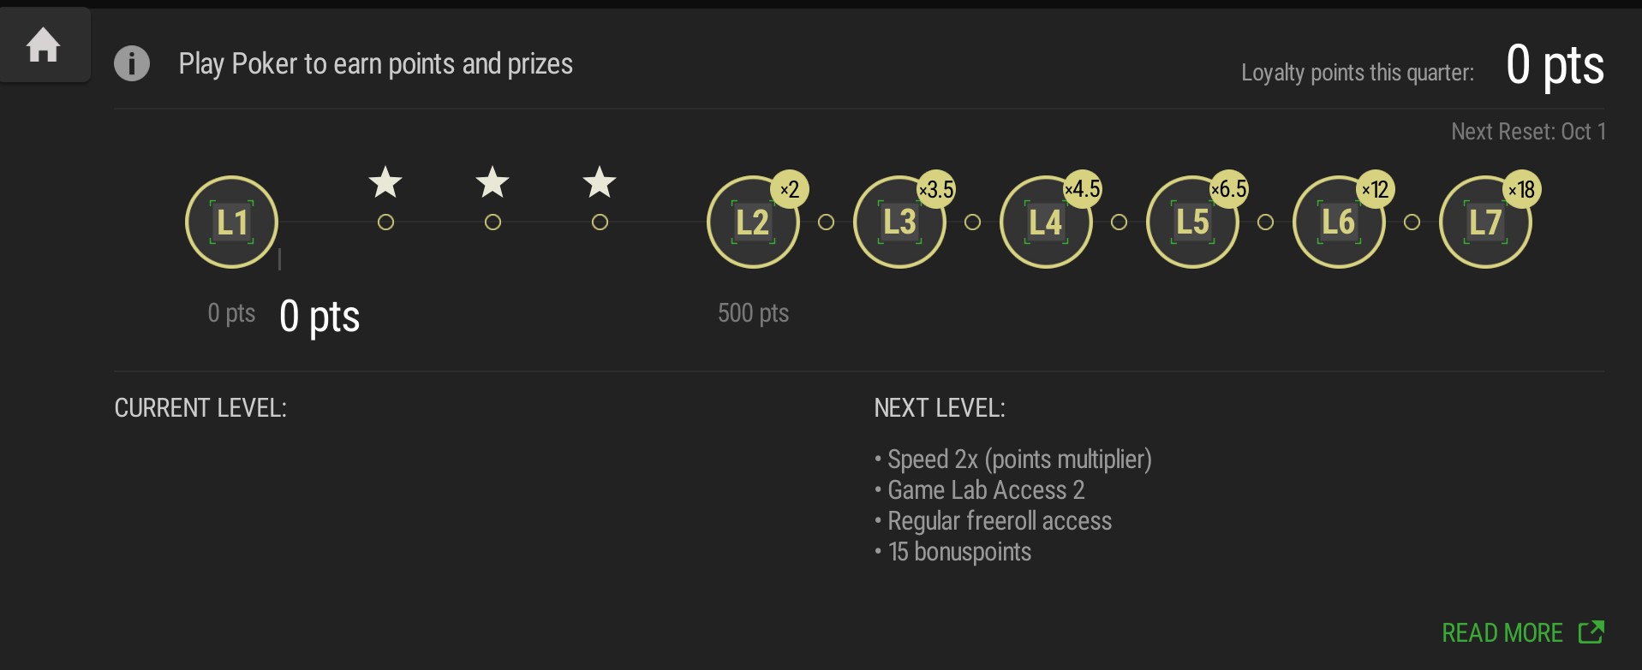1642x670 pixels.
Task: Click the x2 multiplier badge on L2
Action: 790,189
